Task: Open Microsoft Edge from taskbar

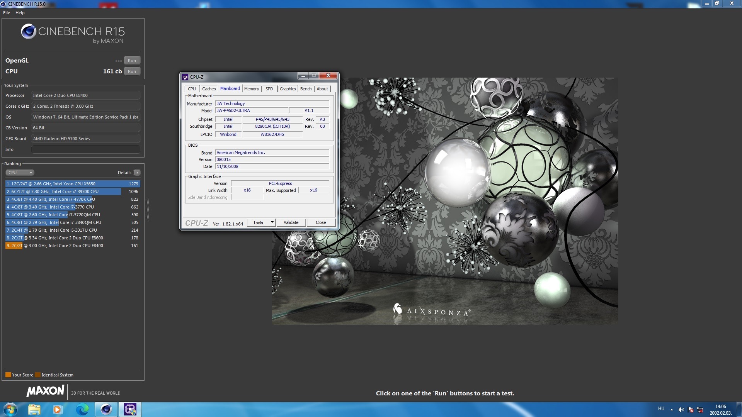Action: (82, 409)
